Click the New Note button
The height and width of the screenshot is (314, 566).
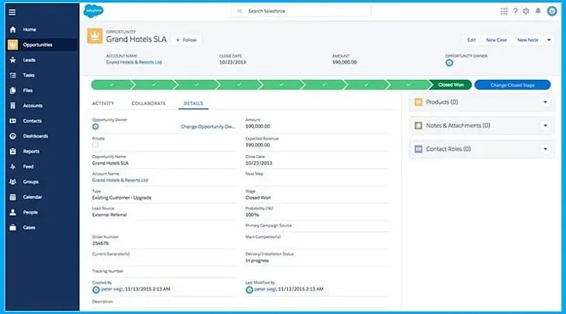point(528,40)
